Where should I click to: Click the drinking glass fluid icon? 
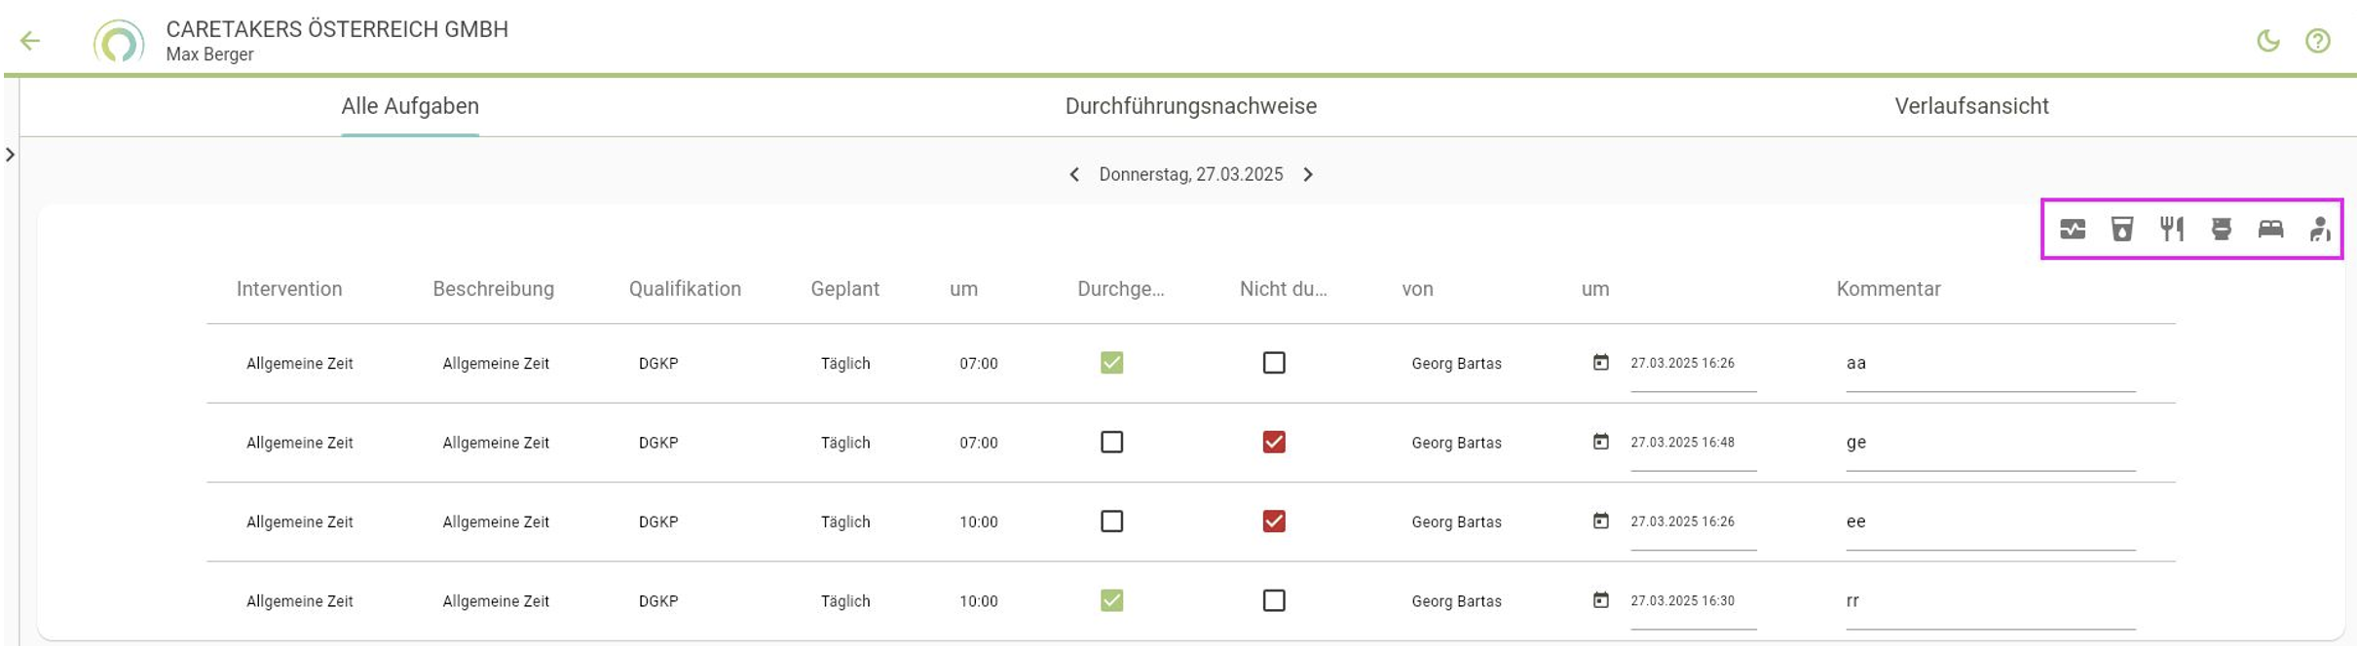click(x=2122, y=230)
